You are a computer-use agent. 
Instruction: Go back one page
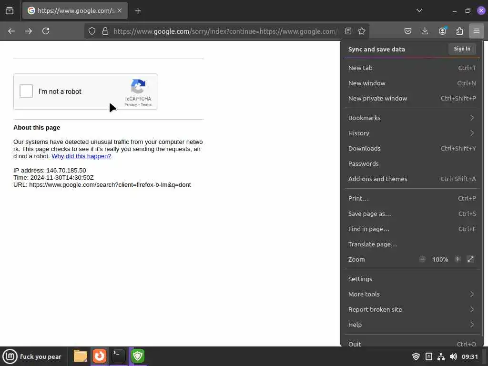[x=11, y=31]
